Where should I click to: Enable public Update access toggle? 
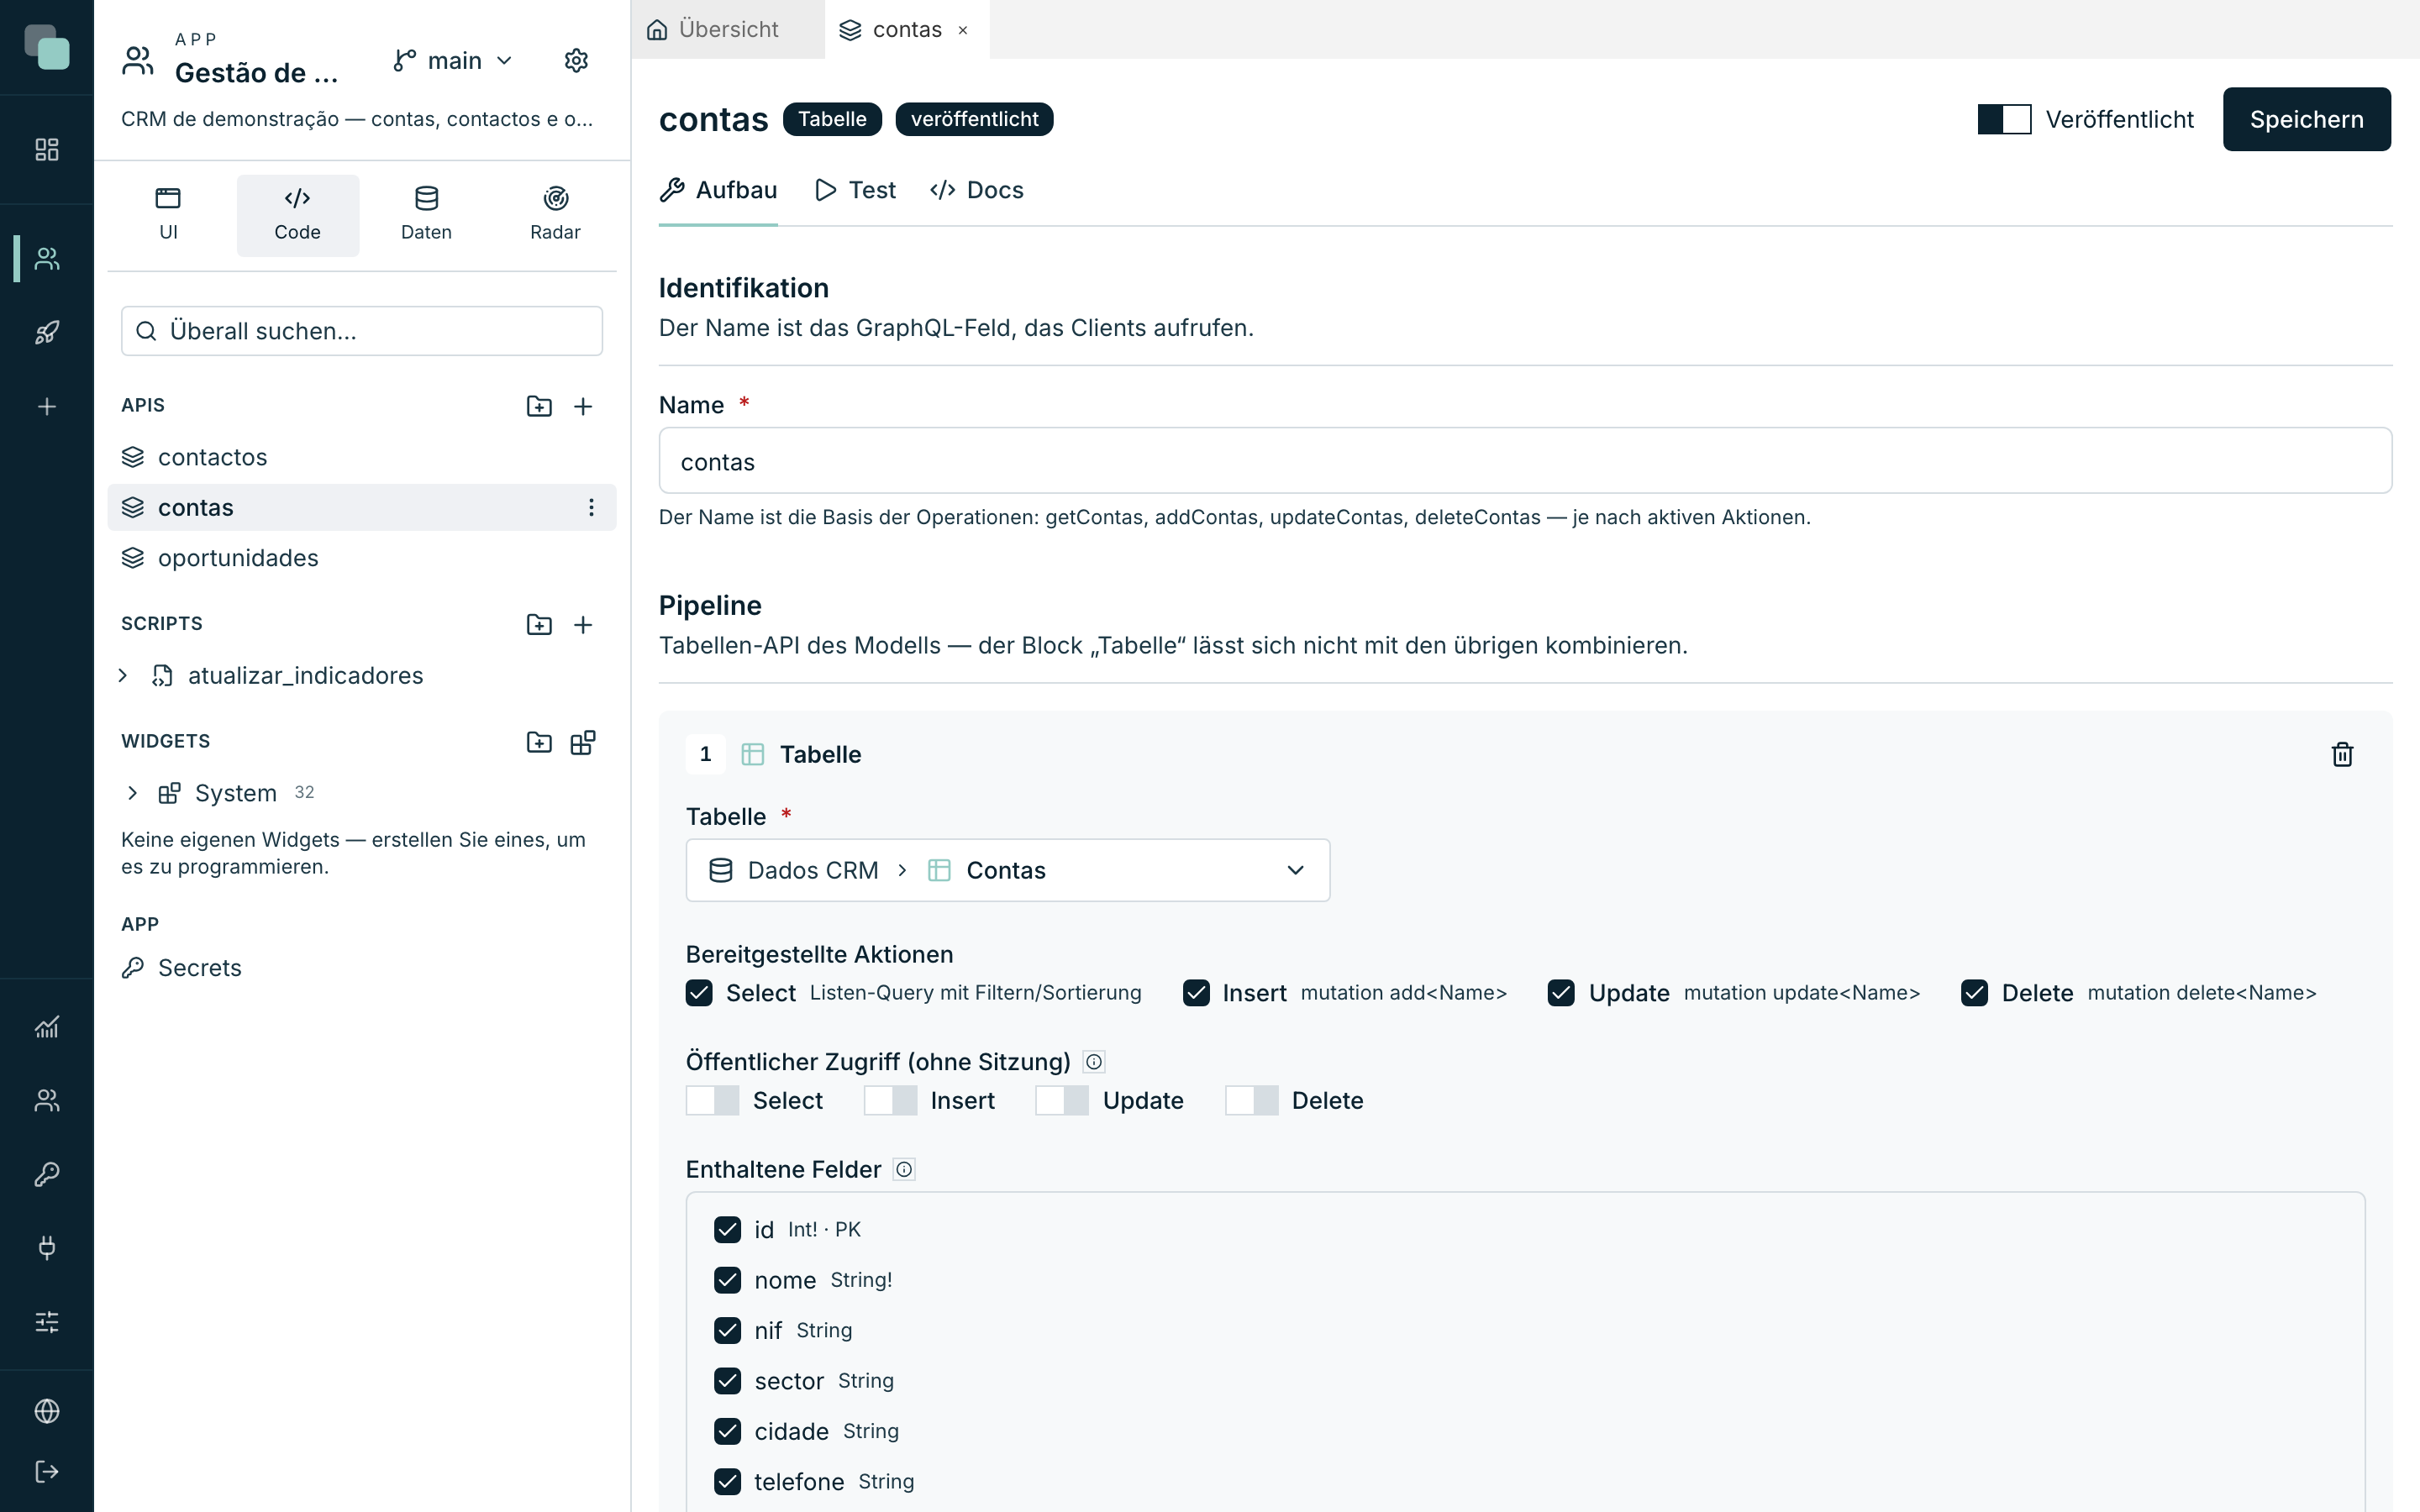[x=1062, y=1100]
